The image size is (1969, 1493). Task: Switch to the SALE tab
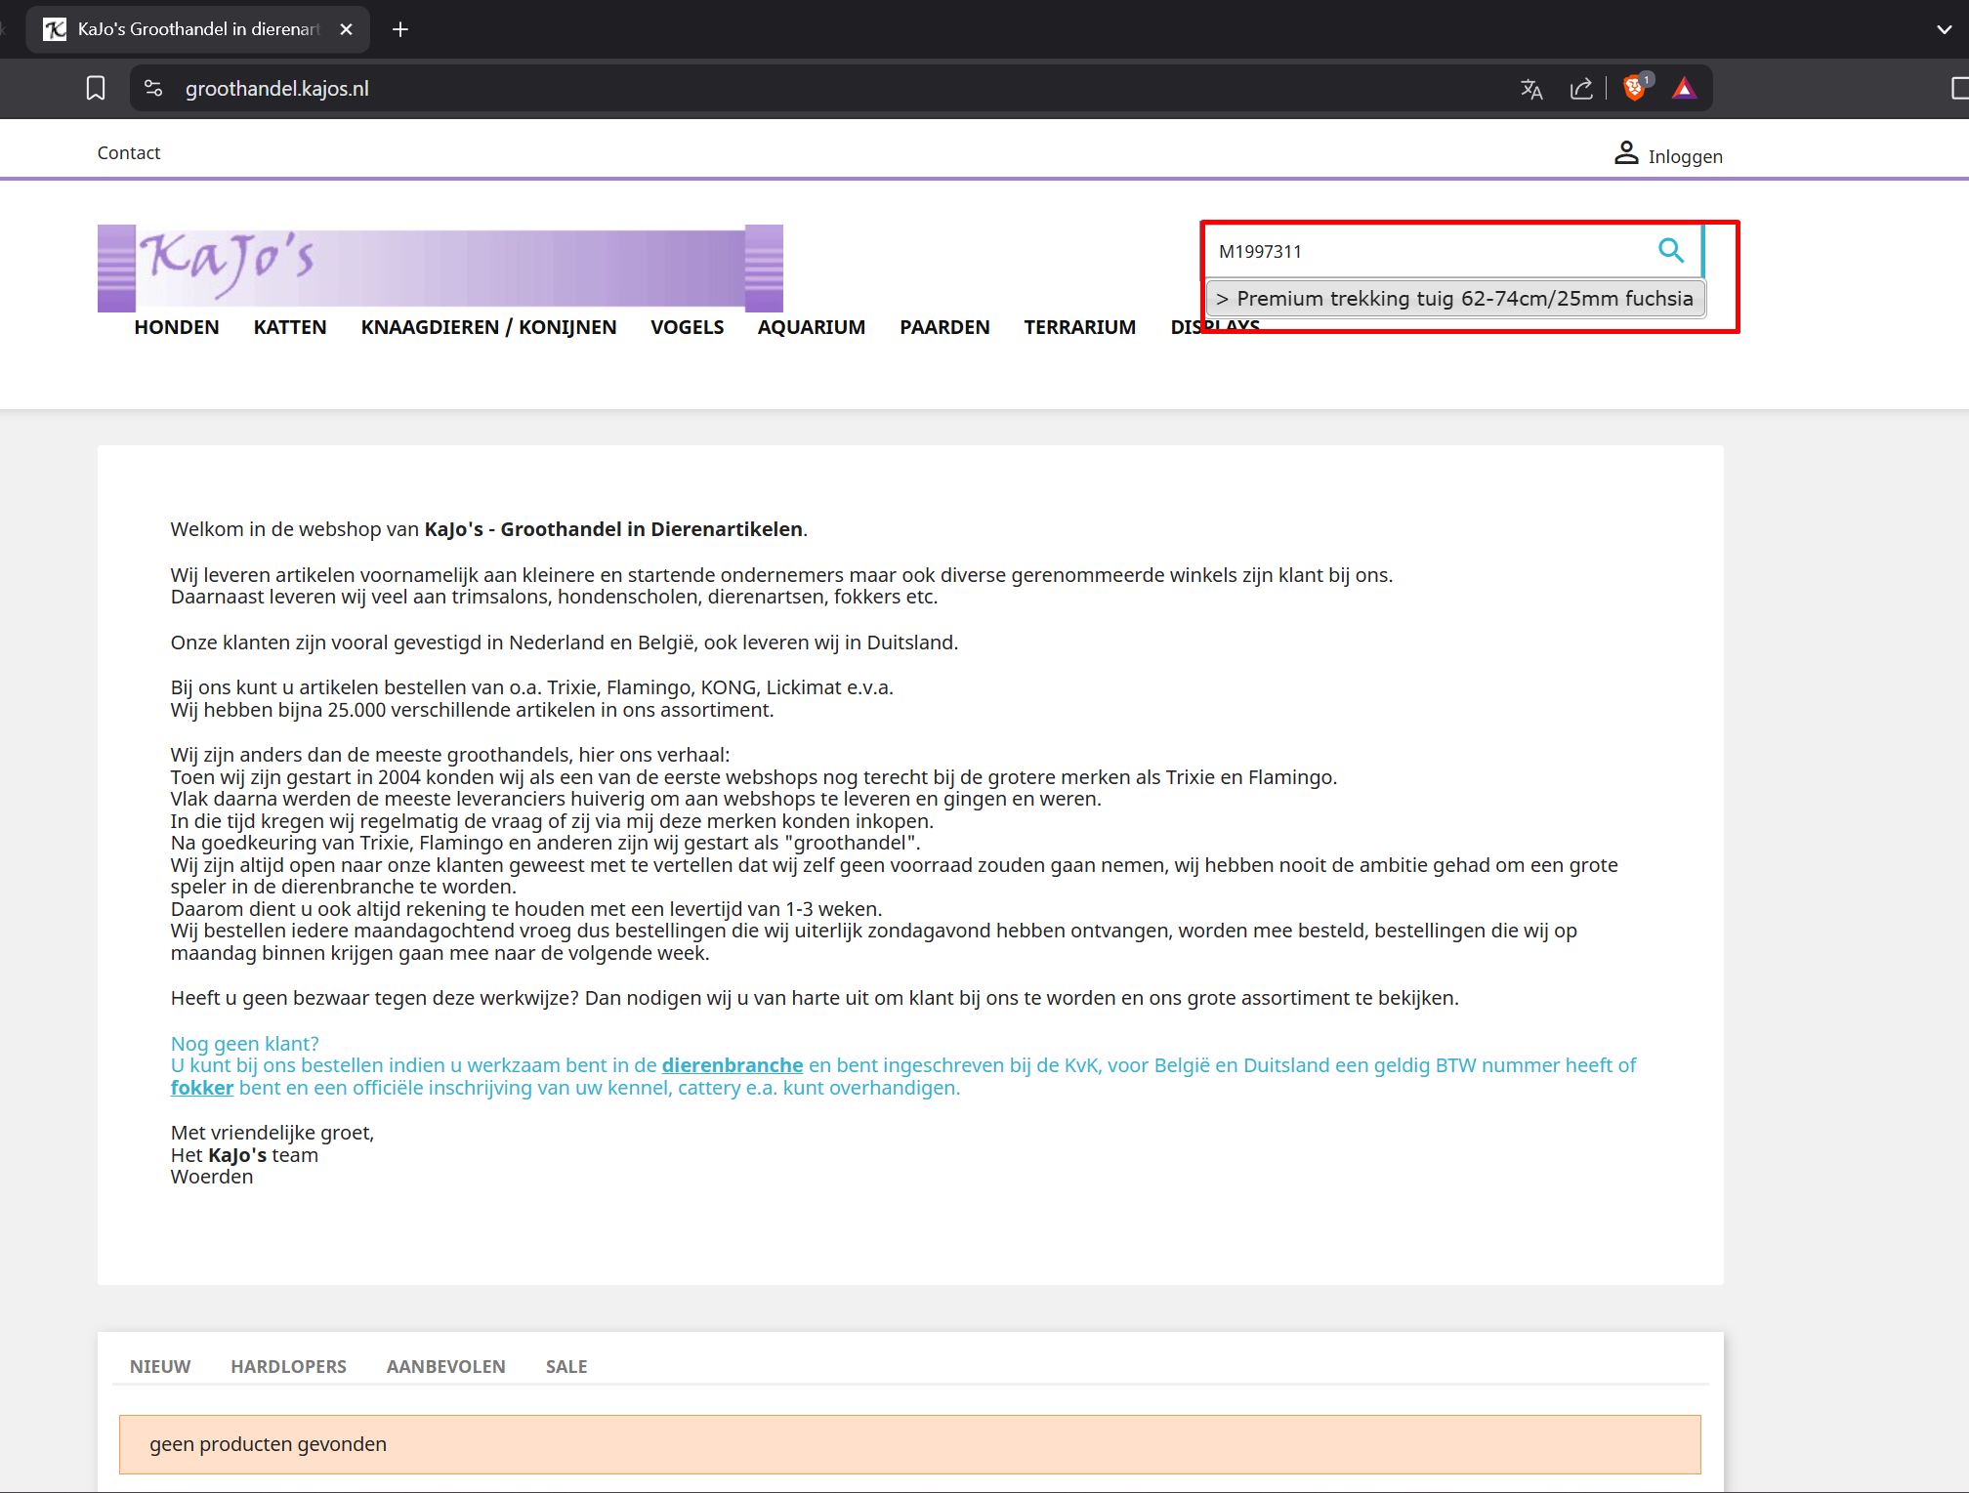[x=566, y=1366]
